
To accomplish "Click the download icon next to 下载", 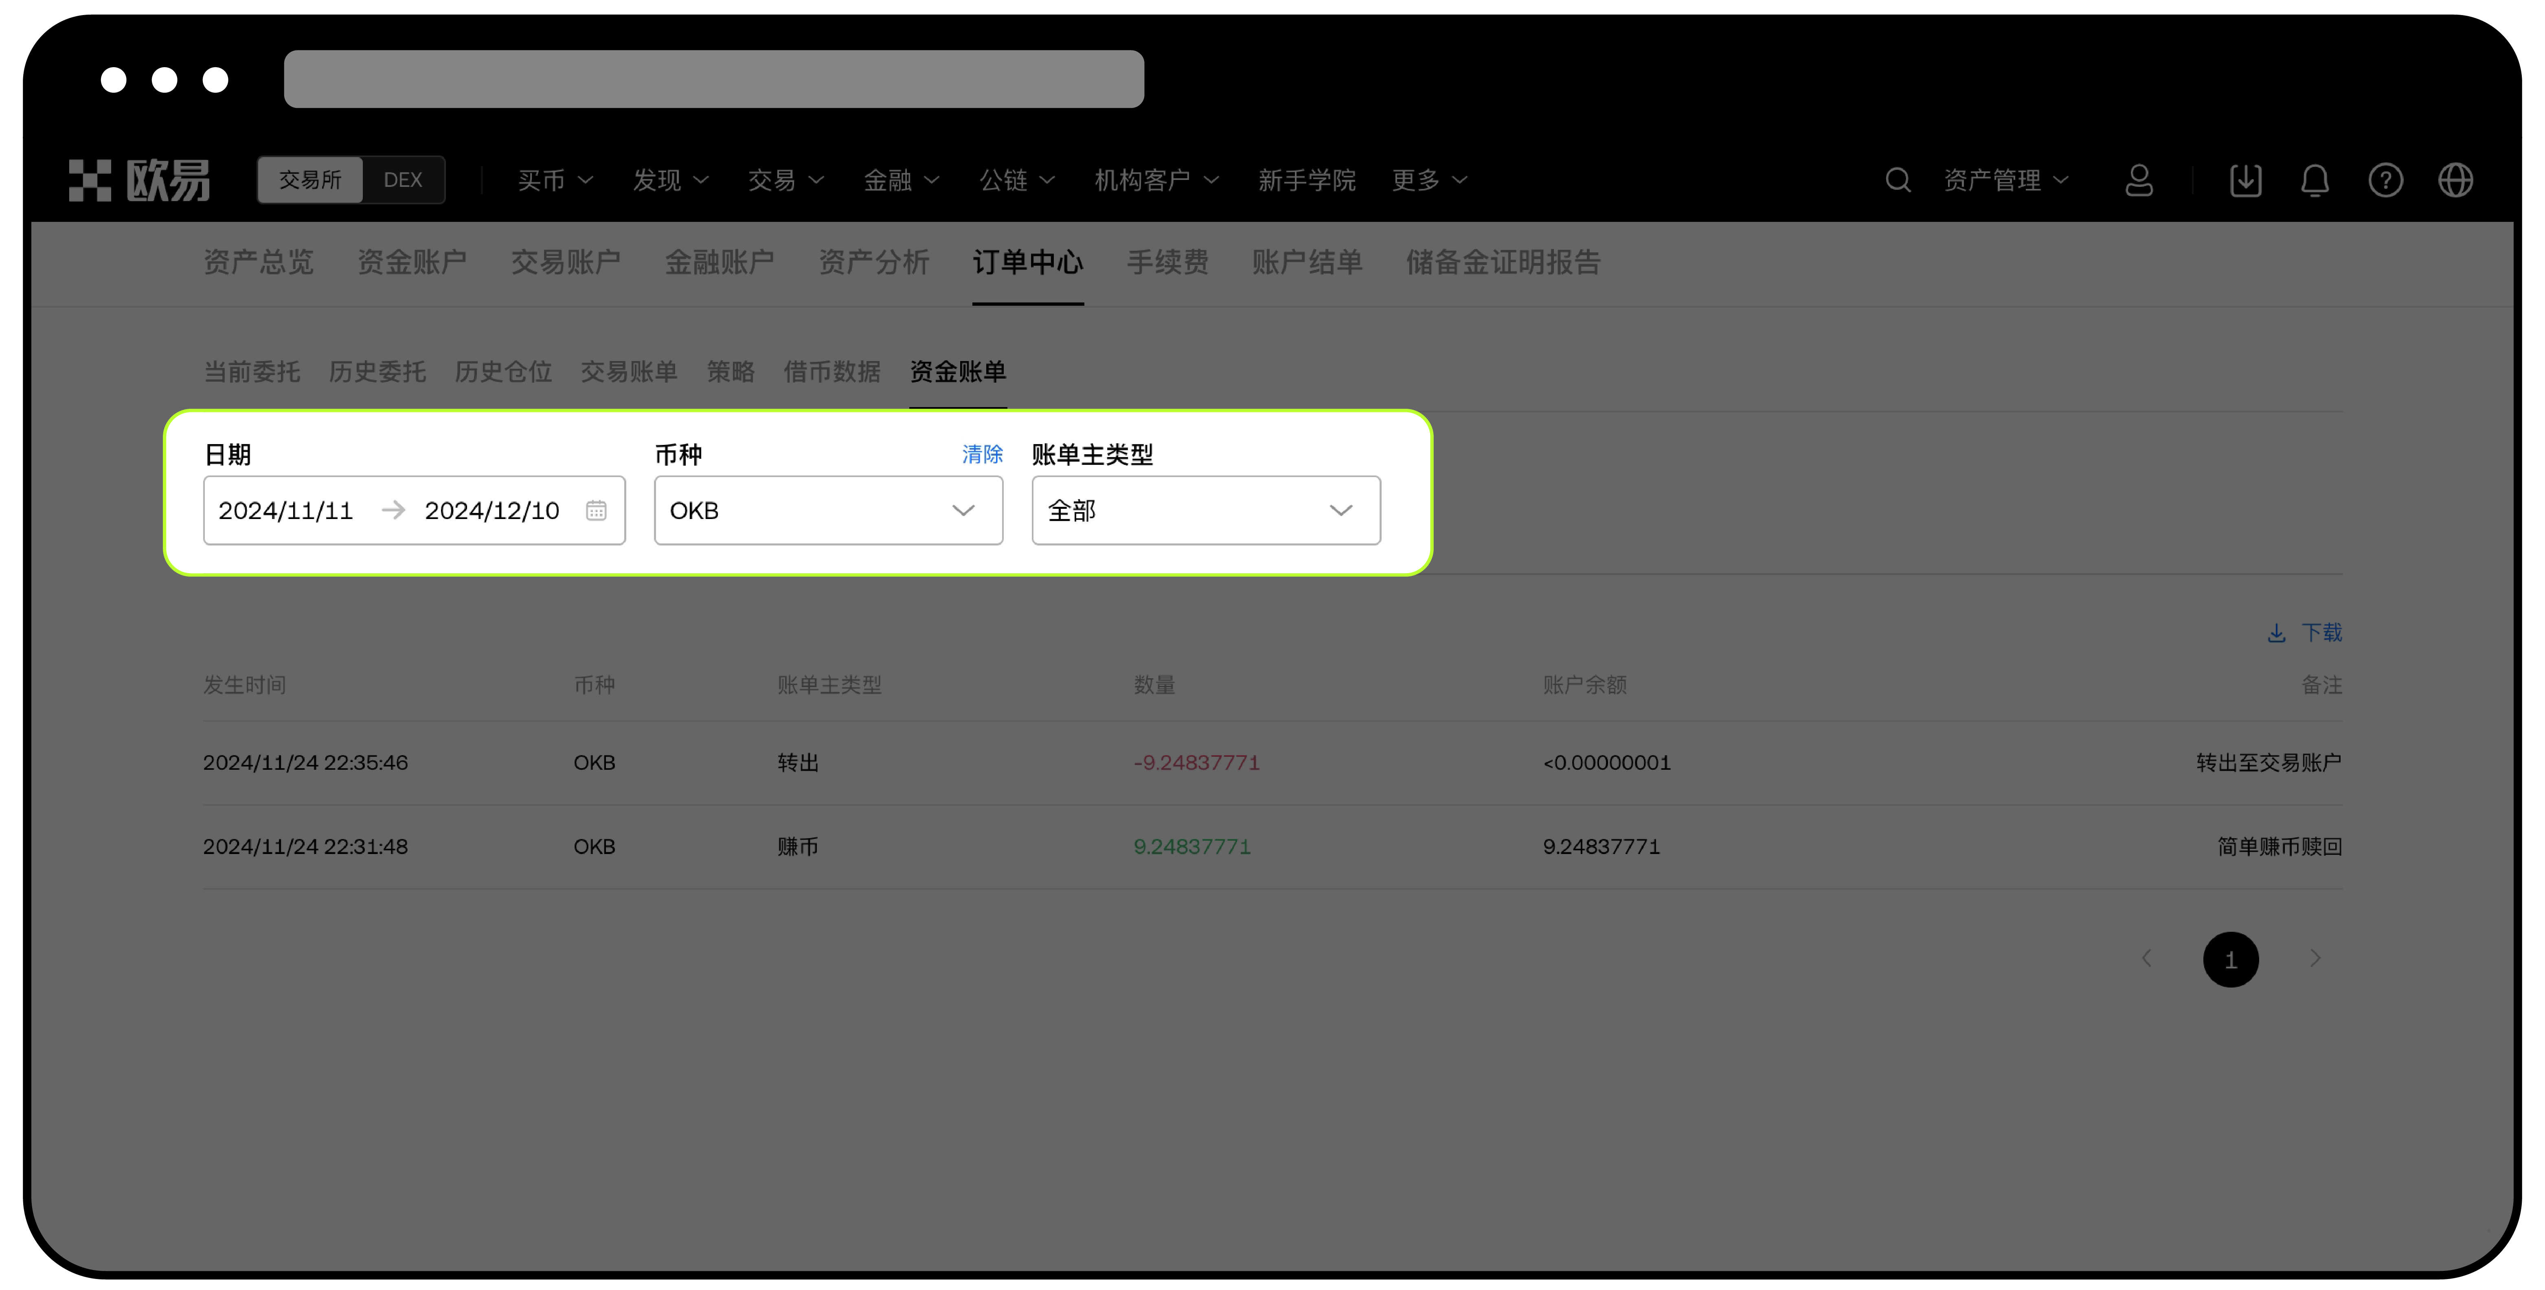I will pyautogui.click(x=2276, y=632).
